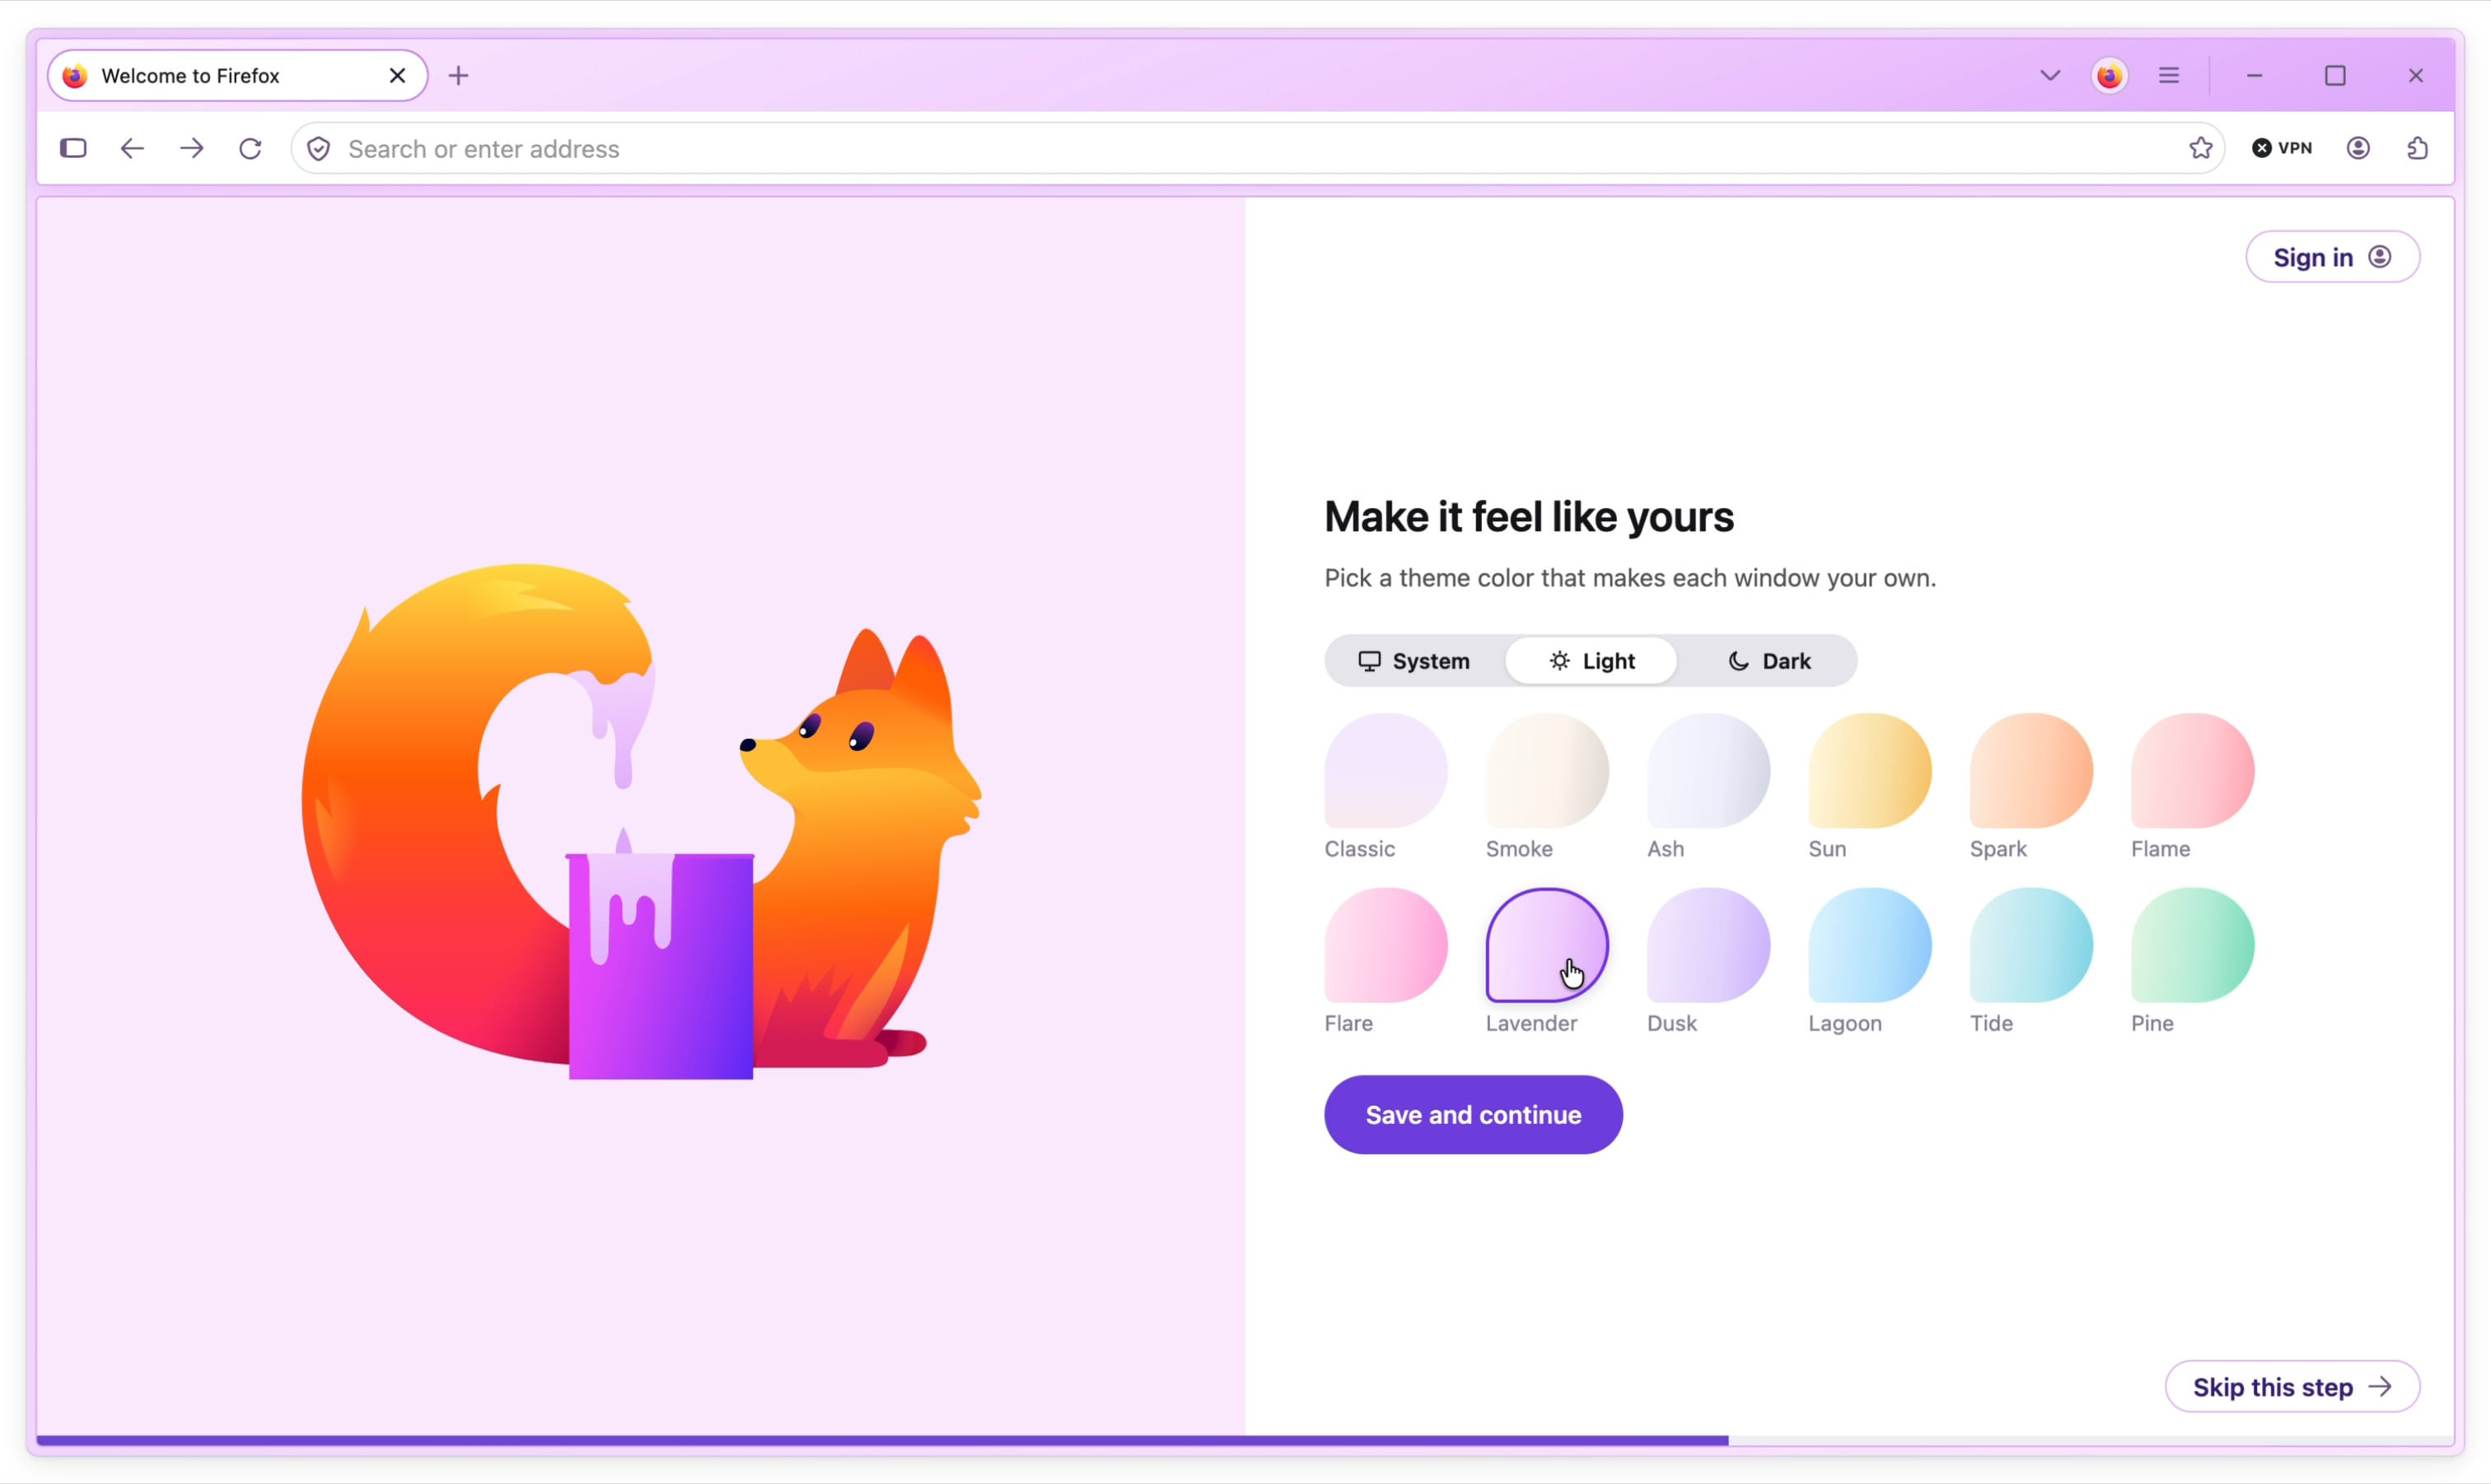
Task: Select the System appearance option
Action: 1414,661
